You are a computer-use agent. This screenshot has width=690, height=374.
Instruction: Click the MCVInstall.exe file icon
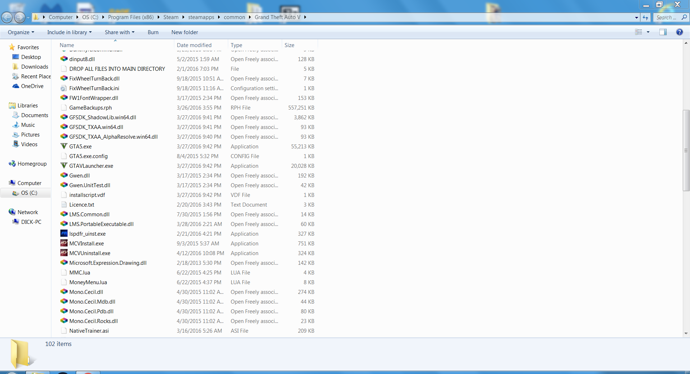(x=64, y=243)
